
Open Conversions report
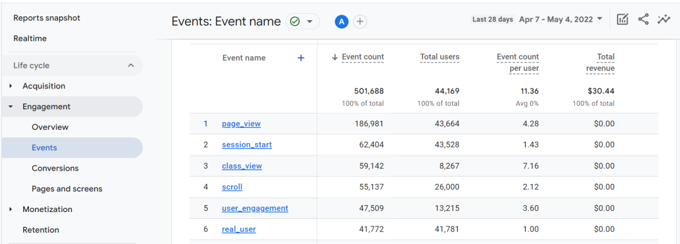pyautogui.click(x=55, y=168)
